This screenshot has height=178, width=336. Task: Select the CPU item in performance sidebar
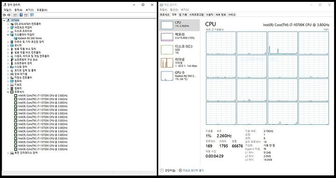click(180, 25)
